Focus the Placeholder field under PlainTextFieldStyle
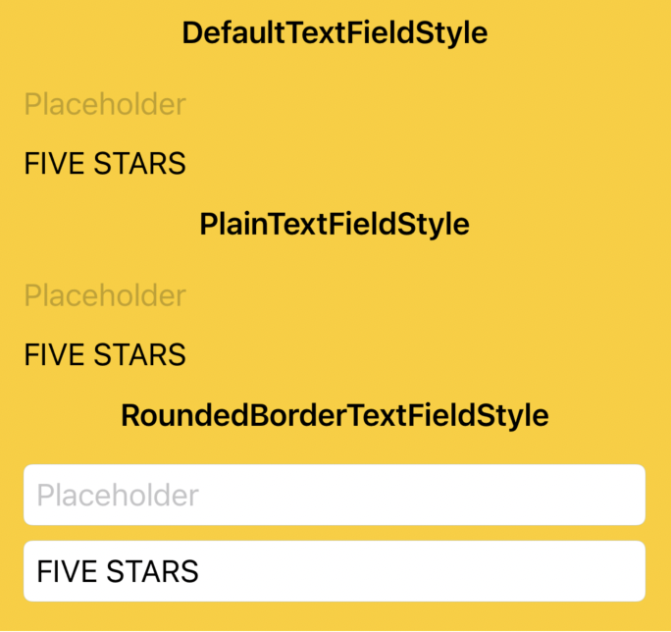Viewport: 671px width, 632px height. click(335, 295)
